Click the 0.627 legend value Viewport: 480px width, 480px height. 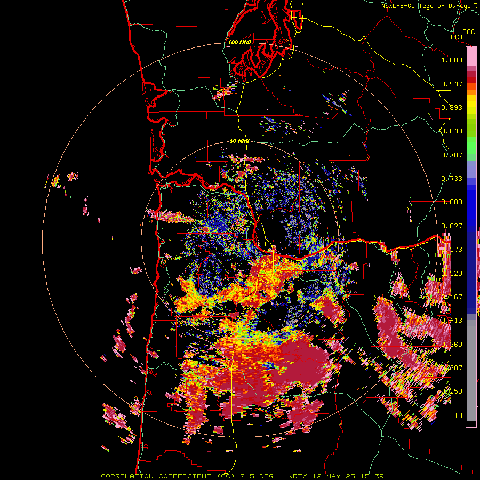click(452, 226)
